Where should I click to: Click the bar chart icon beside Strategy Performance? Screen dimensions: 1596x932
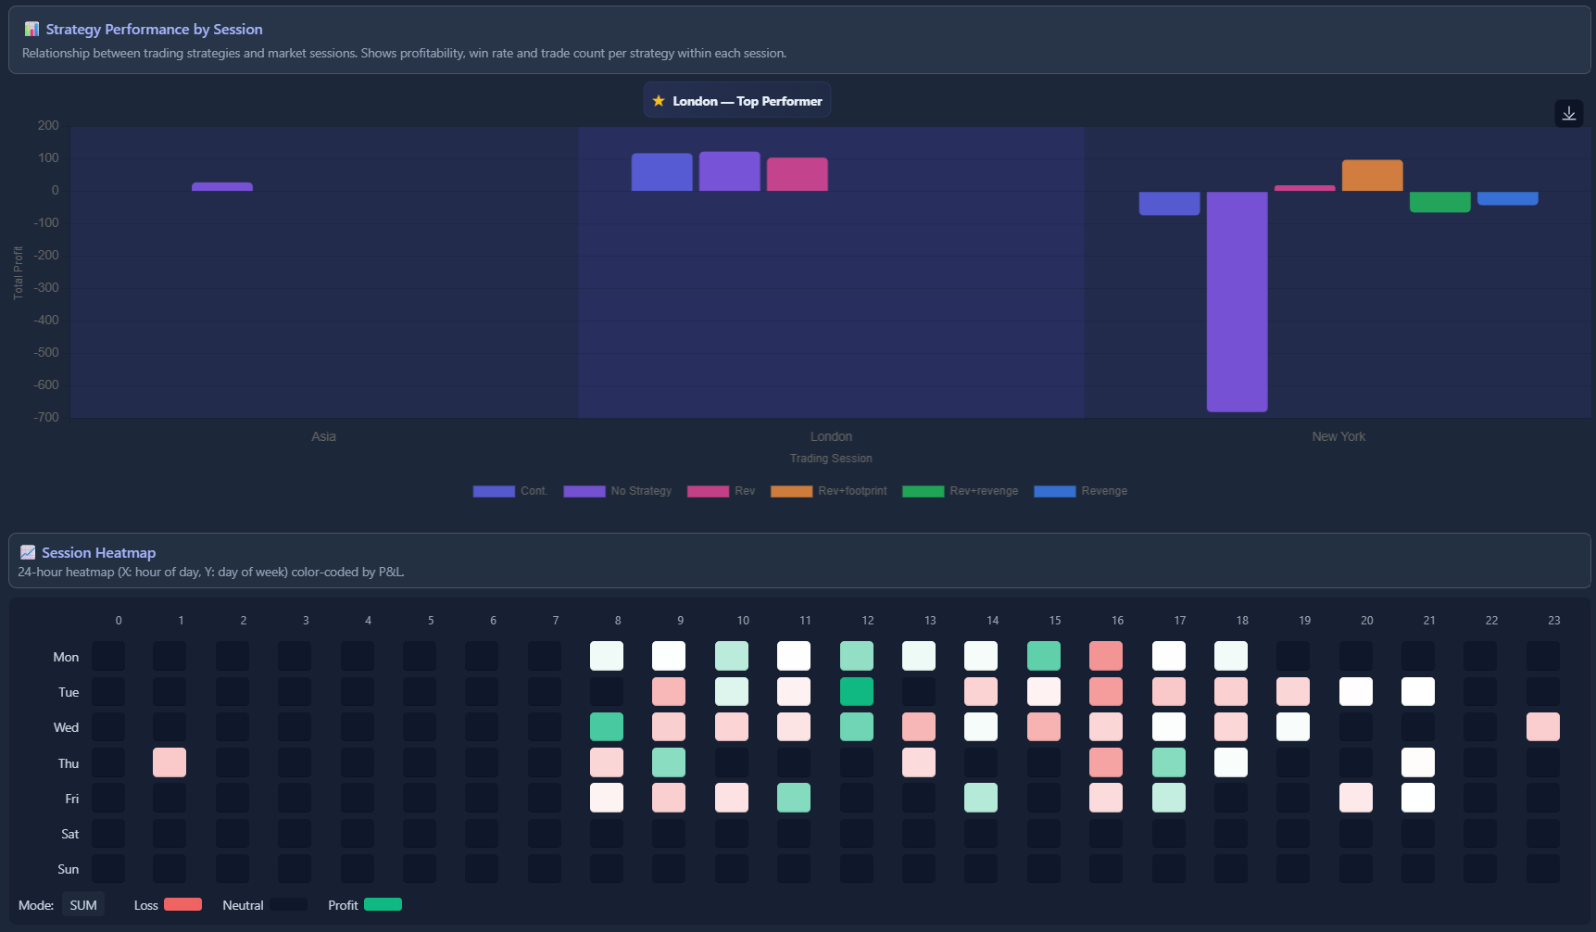click(x=31, y=30)
